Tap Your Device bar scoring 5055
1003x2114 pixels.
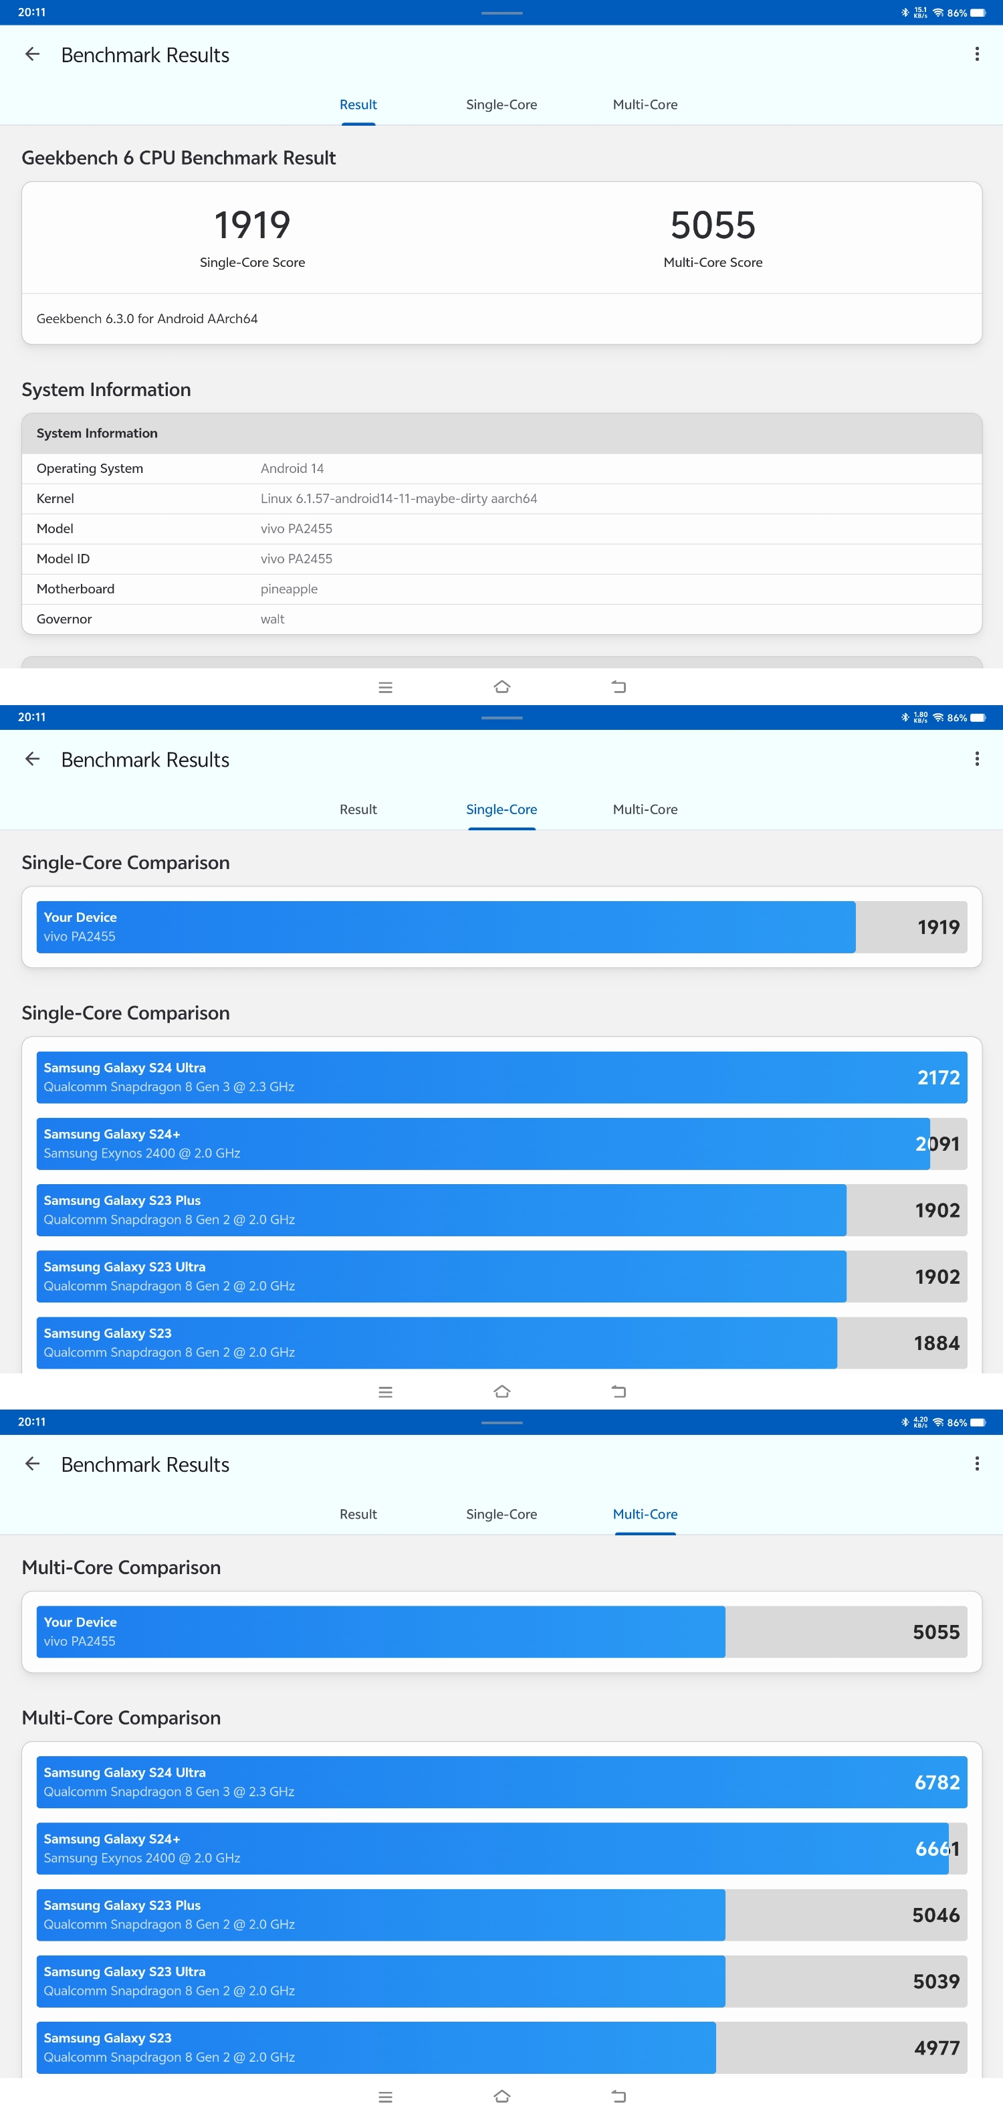pyautogui.click(x=502, y=1632)
